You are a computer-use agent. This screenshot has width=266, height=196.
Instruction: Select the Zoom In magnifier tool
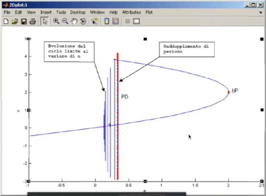[x=56, y=21]
